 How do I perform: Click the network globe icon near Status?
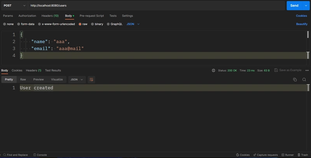point(213,70)
